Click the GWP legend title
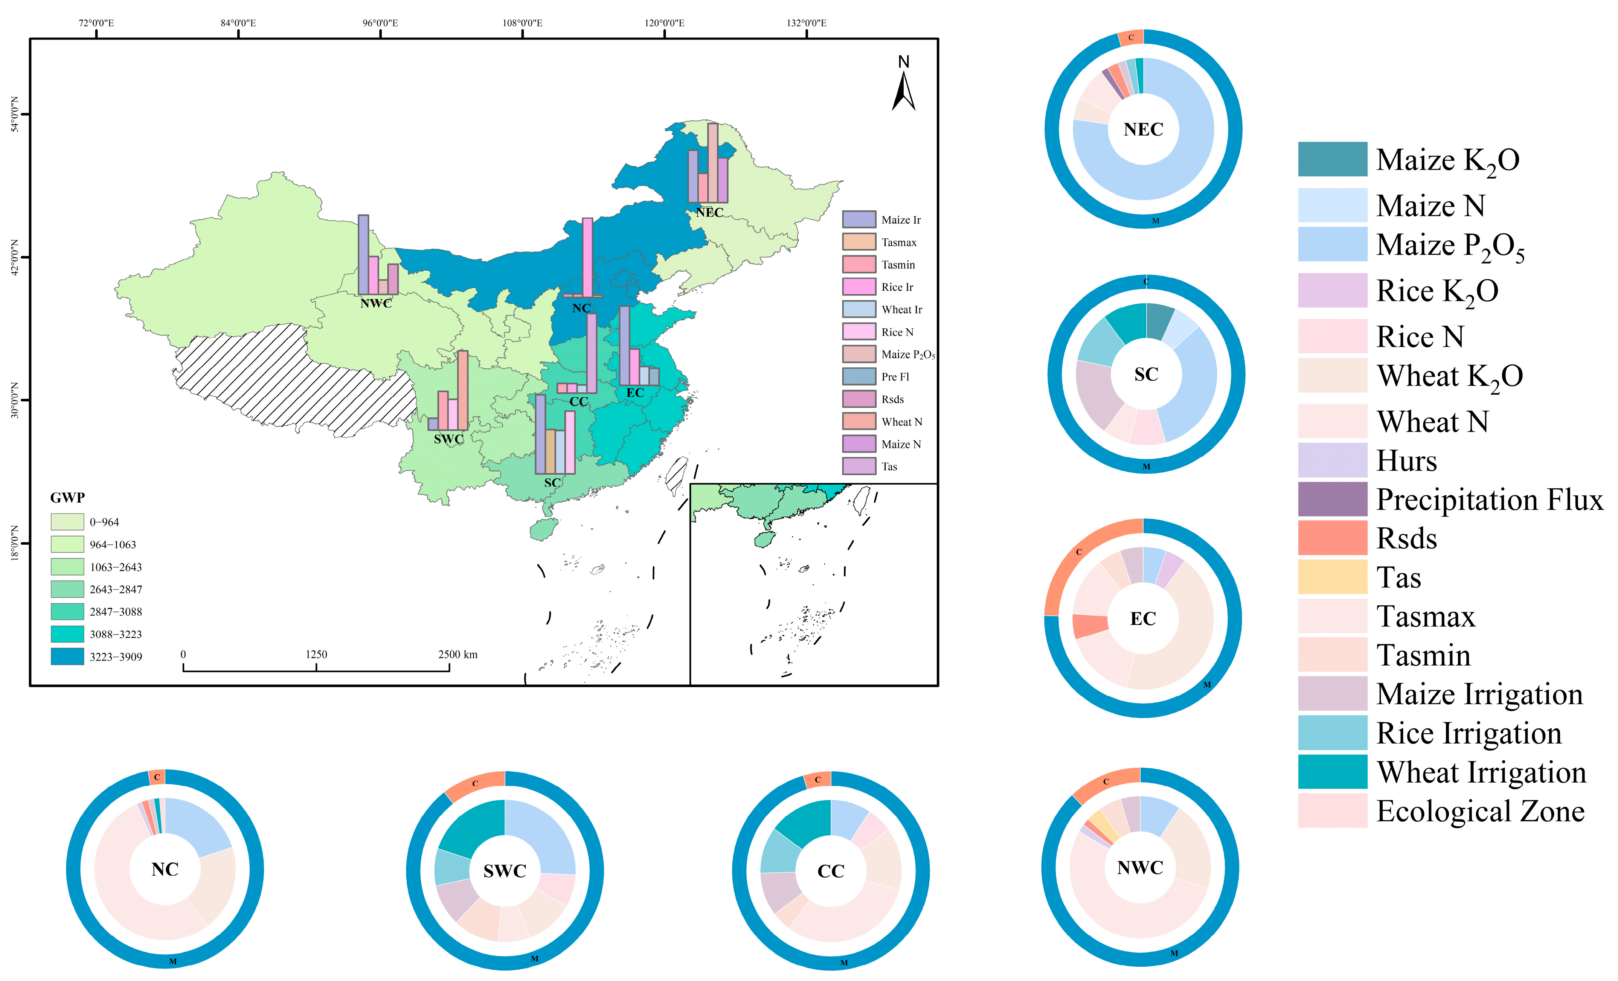 point(68,498)
